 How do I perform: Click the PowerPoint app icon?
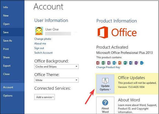click(x=120, y=63)
